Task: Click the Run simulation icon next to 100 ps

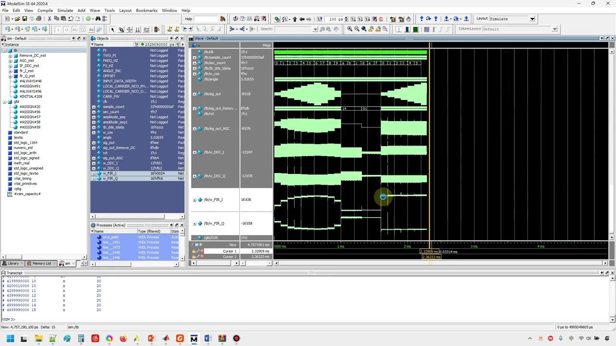Action: coord(353,19)
